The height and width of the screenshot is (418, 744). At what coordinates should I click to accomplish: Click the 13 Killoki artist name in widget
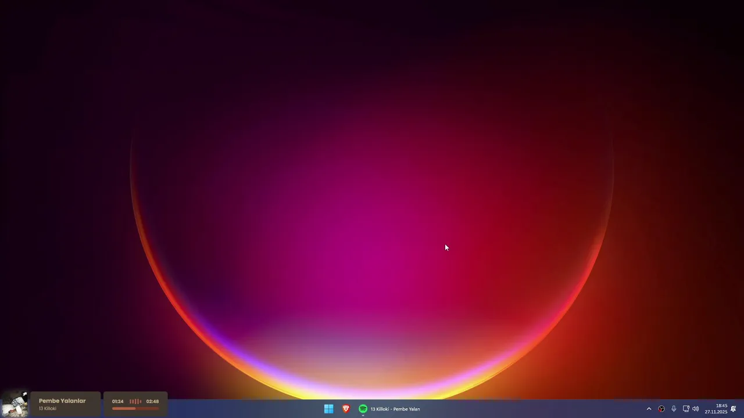coord(48,409)
